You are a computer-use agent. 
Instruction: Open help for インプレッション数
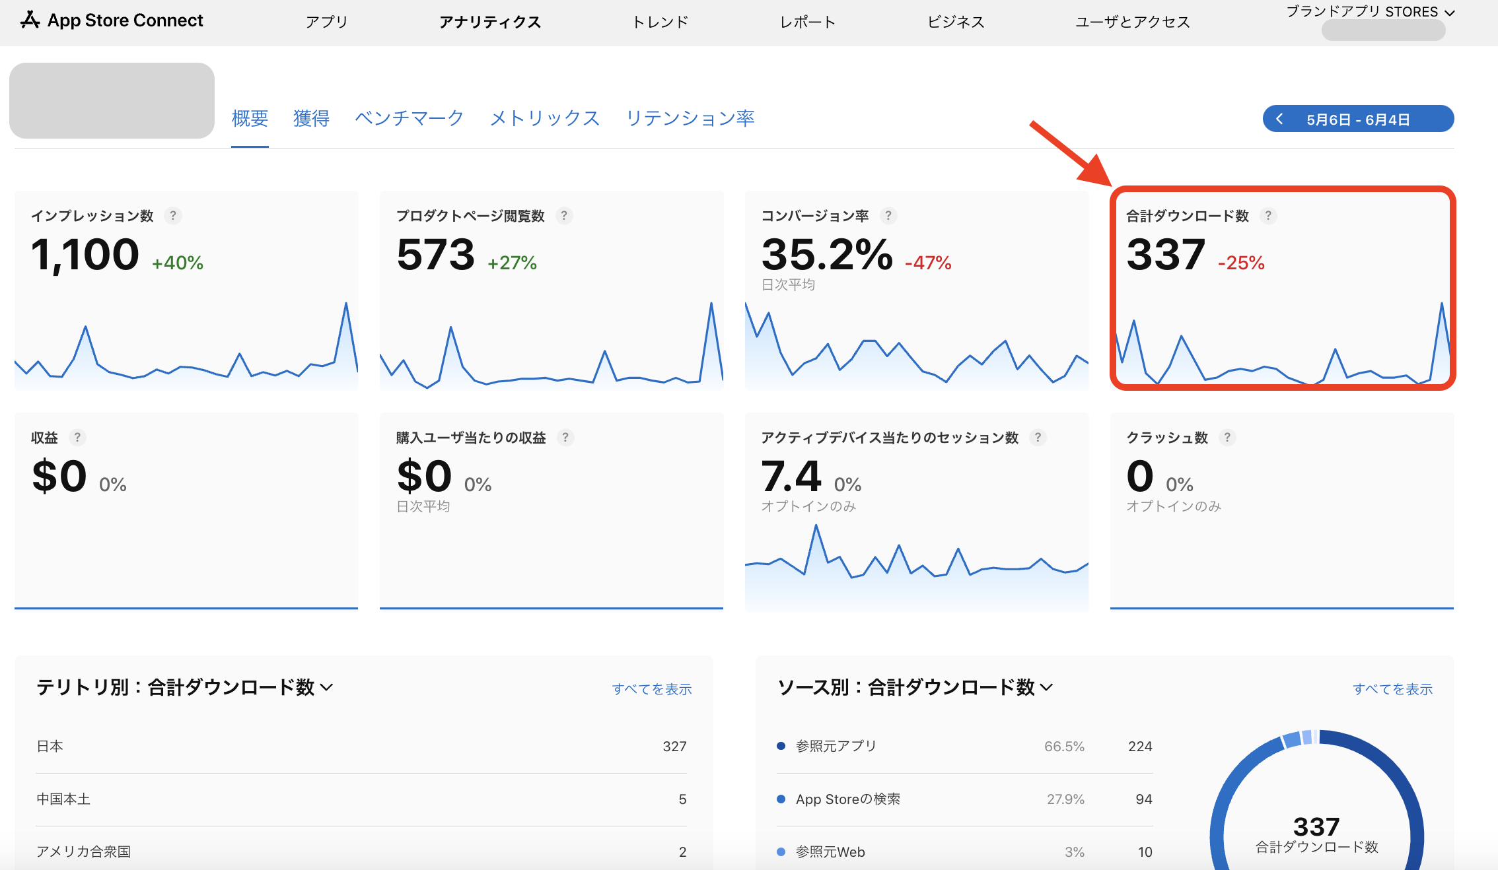coord(173,216)
